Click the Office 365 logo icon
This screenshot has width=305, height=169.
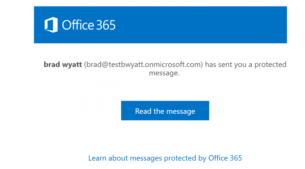pyautogui.click(x=51, y=25)
